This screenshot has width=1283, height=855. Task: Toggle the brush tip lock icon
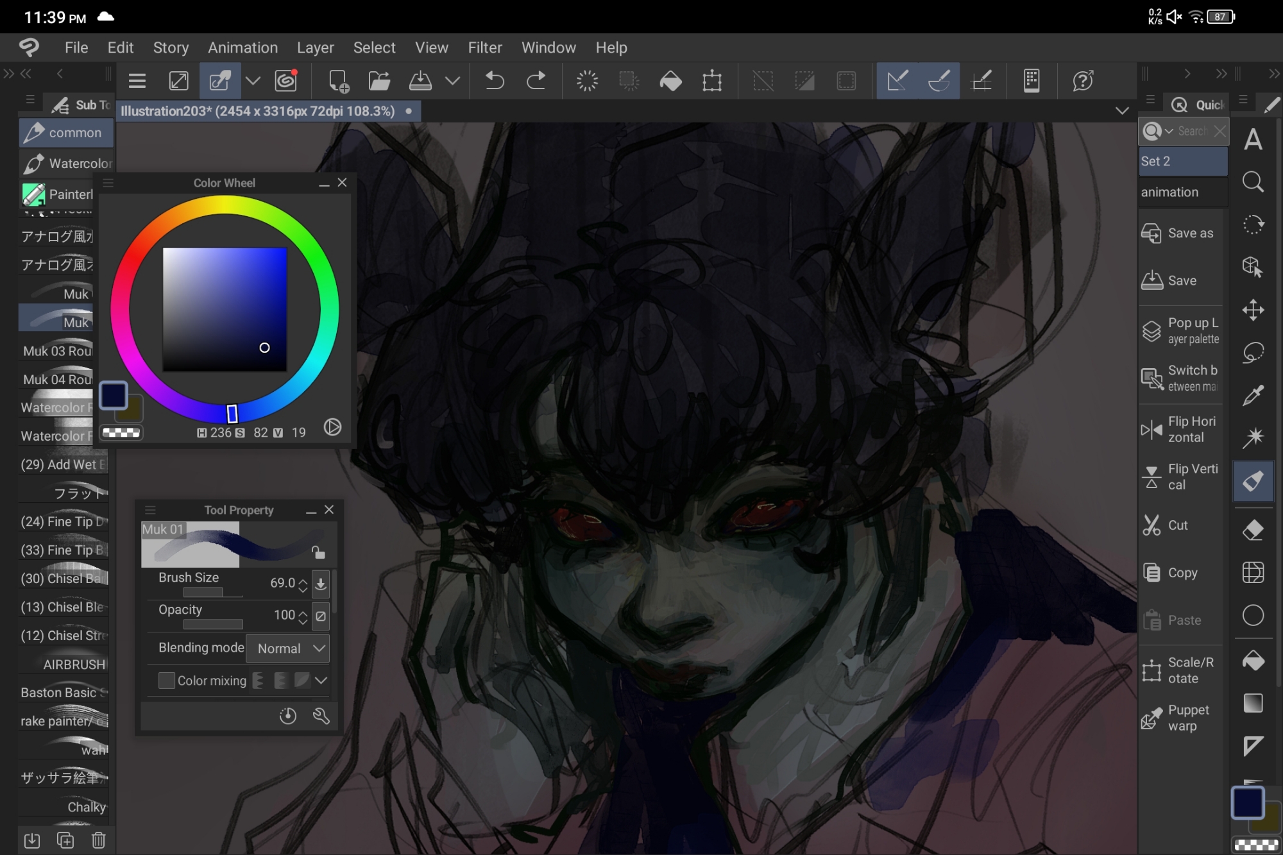pos(318,552)
